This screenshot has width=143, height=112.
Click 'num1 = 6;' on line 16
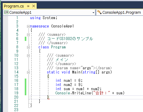(73, 80)
